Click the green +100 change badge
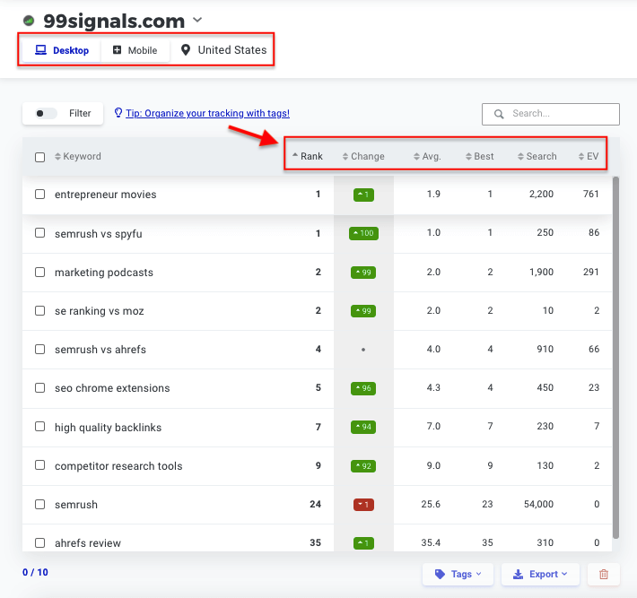Image resolution: width=637 pixels, height=598 pixels. [363, 233]
